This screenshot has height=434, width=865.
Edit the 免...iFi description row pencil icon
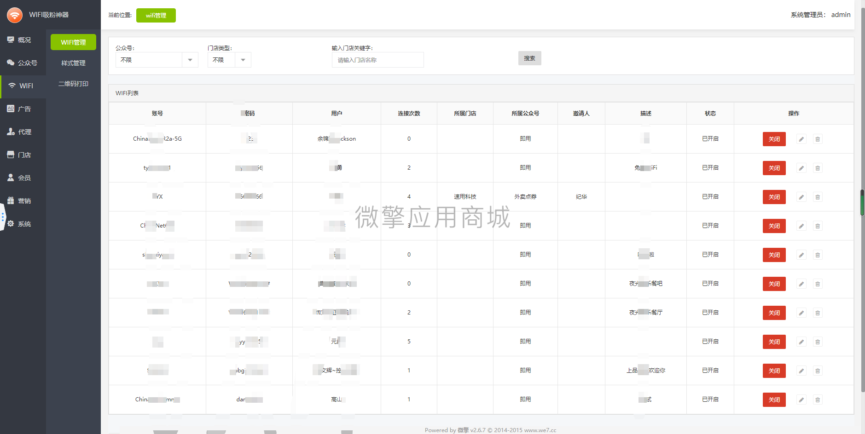(x=801, y=168)
